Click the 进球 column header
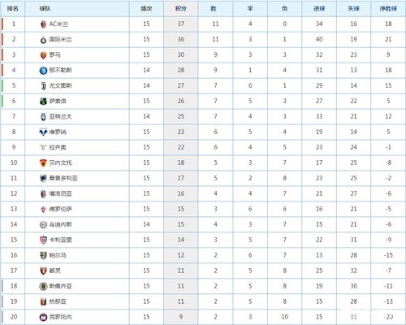Image resolution: width=406 pixels, height=325 pixels. pos(319,9)
